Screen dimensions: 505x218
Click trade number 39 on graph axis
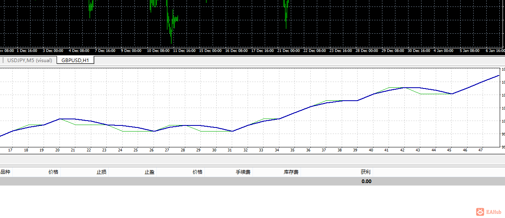click(355, 150)
